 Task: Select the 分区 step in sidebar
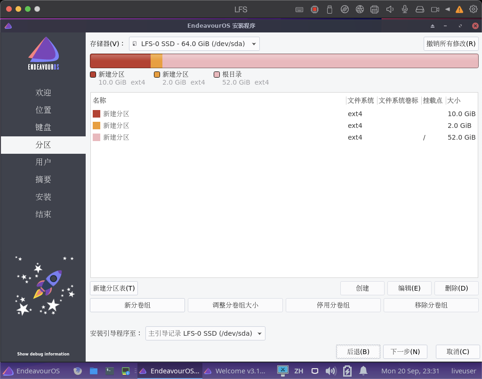tap(43, 145)
